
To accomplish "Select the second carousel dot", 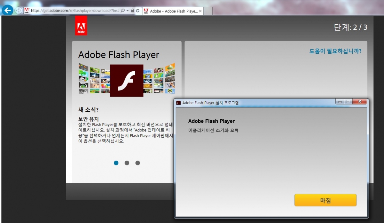I will click(127, 163).
